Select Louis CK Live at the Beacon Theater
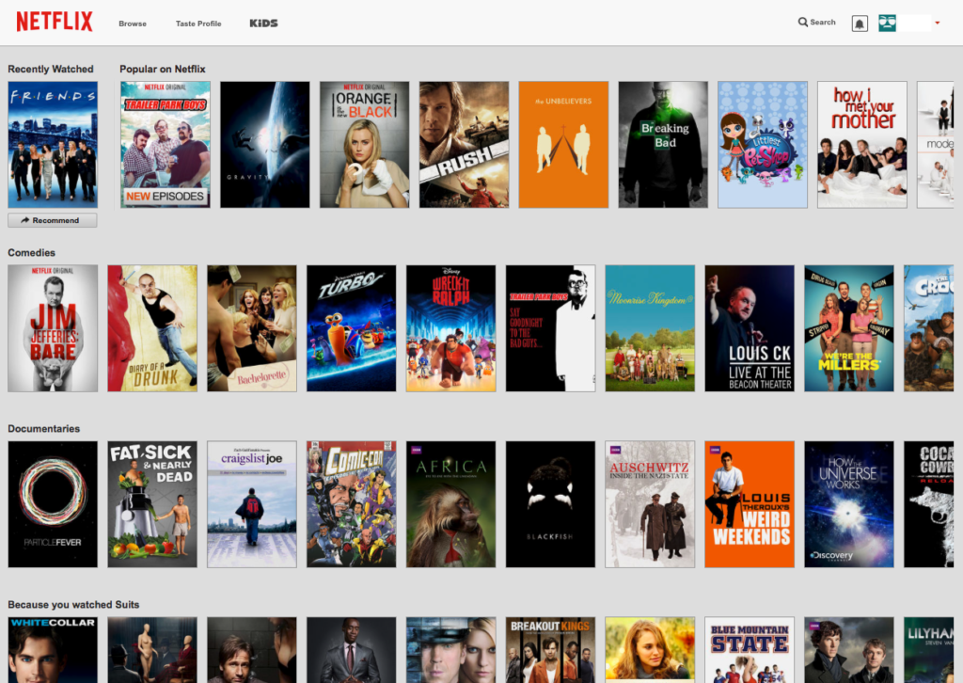Viewport: 963px width, 683px height. pyautogui.click(x=750, y=328)
